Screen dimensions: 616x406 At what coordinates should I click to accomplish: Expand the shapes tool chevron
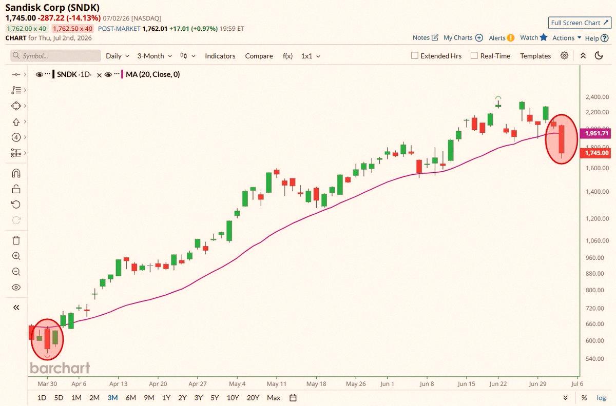click(25, 106)
